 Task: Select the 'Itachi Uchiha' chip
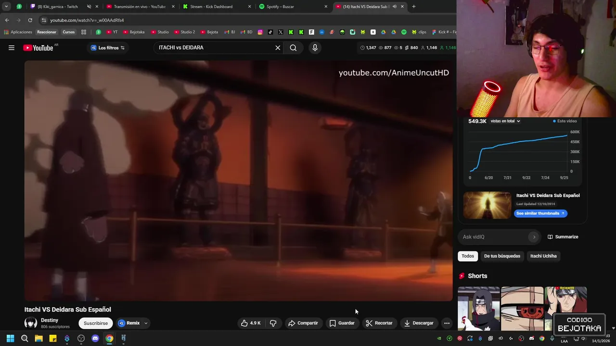tap(543, 256)
